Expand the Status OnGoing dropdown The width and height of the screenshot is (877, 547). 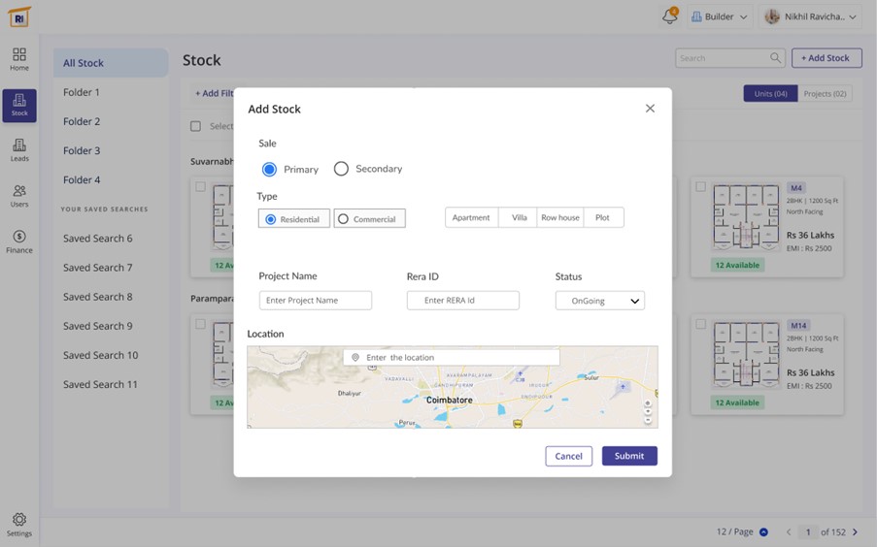(x=599, y=301)
